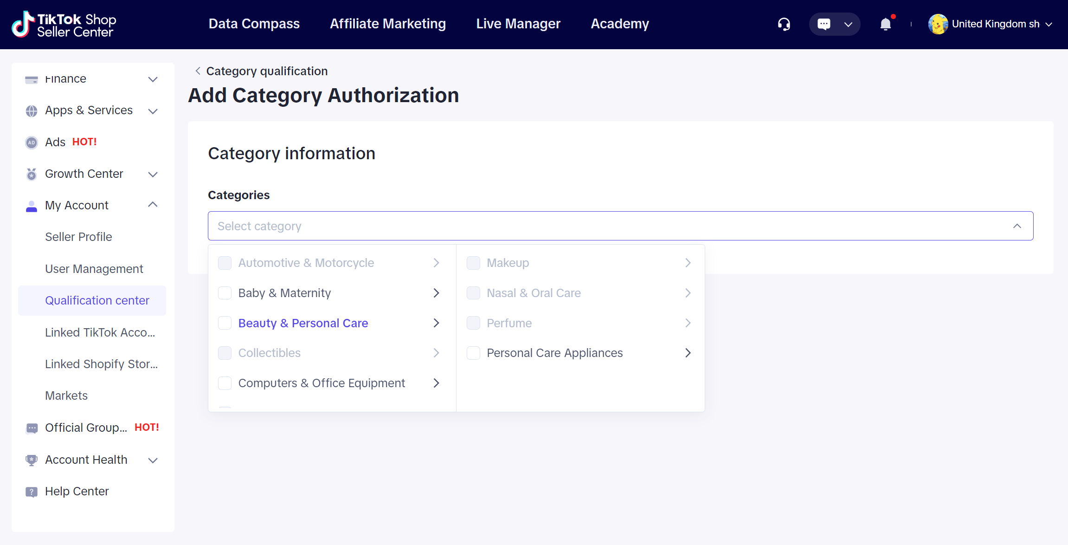Open the chat messages icon
This screenshot has width=1068, height=545.
tap(824, 24)
